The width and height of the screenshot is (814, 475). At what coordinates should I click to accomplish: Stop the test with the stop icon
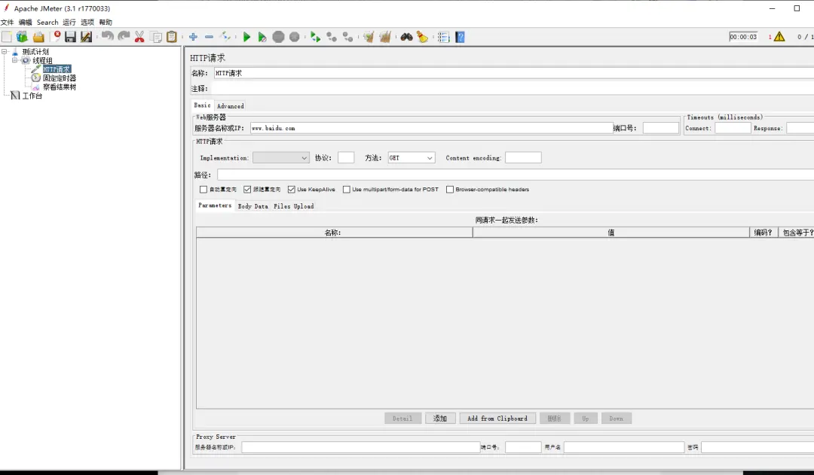pyautogui.click(x=279, y=37)
